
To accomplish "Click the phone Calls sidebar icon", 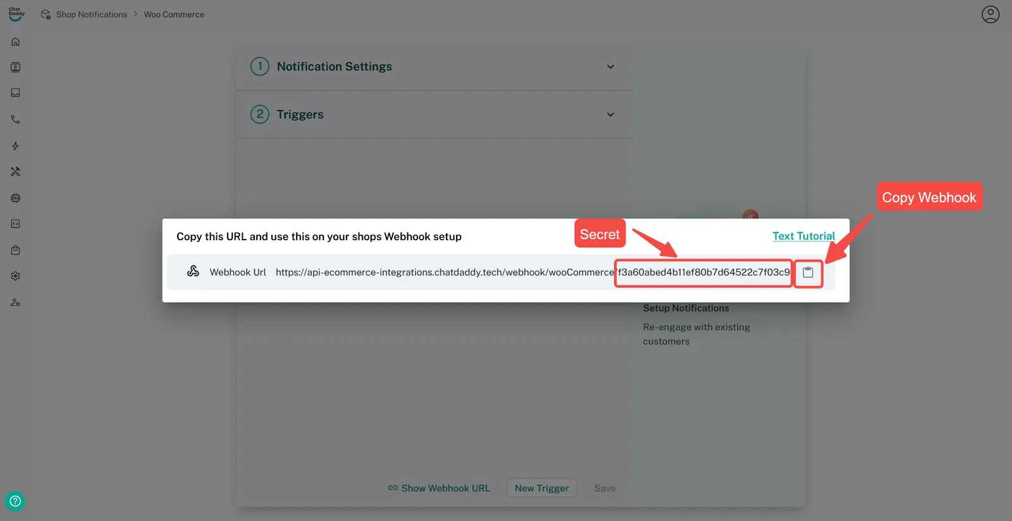I will 16,120.
